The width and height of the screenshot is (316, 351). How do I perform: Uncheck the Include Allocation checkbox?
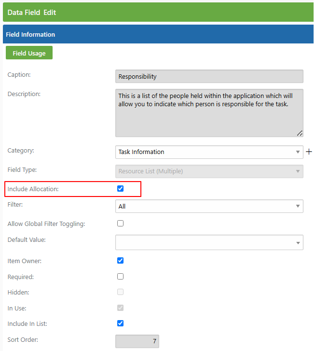pyautogui.click(x=120, y=189)
